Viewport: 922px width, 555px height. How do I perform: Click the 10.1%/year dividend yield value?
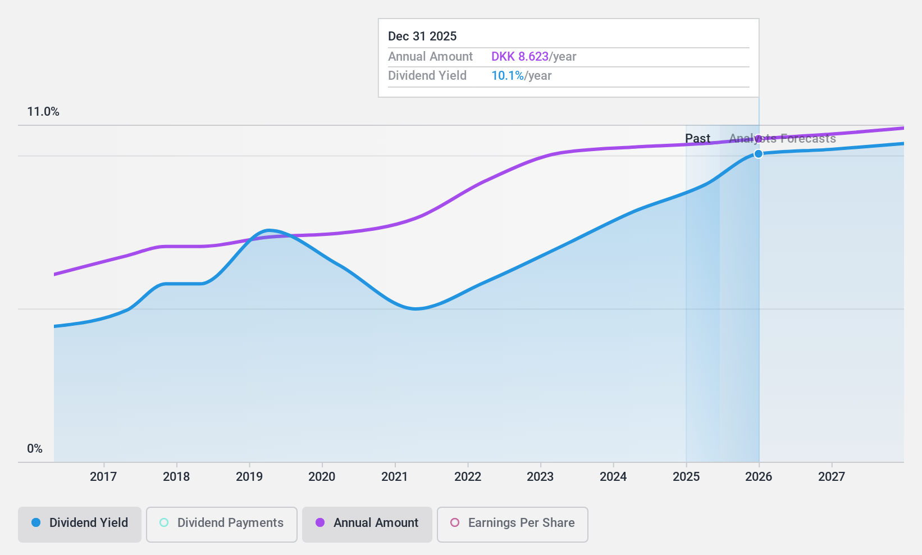521,76
